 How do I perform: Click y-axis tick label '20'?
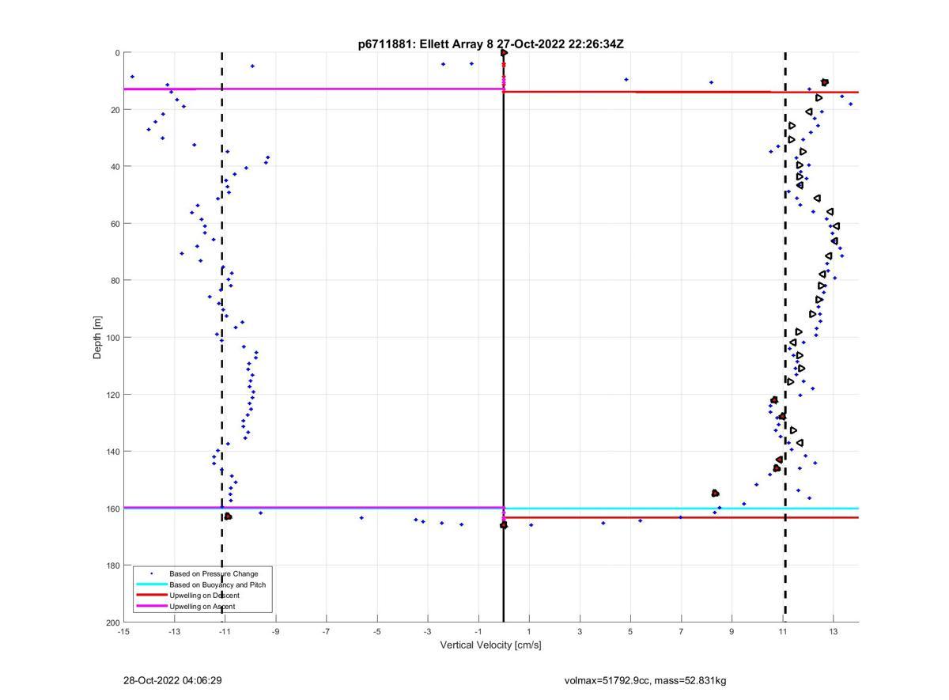click(115, 110)
